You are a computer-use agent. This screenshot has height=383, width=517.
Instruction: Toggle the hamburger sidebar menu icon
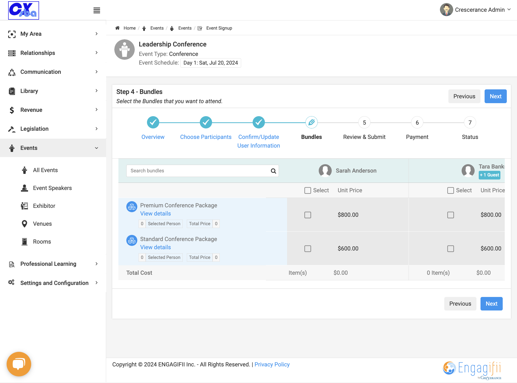(x=97, y=10)
